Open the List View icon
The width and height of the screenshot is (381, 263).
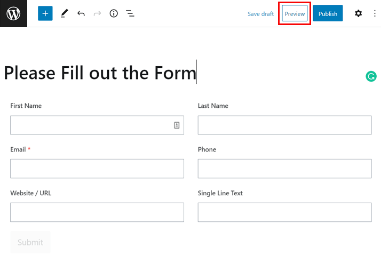(130, 13)
